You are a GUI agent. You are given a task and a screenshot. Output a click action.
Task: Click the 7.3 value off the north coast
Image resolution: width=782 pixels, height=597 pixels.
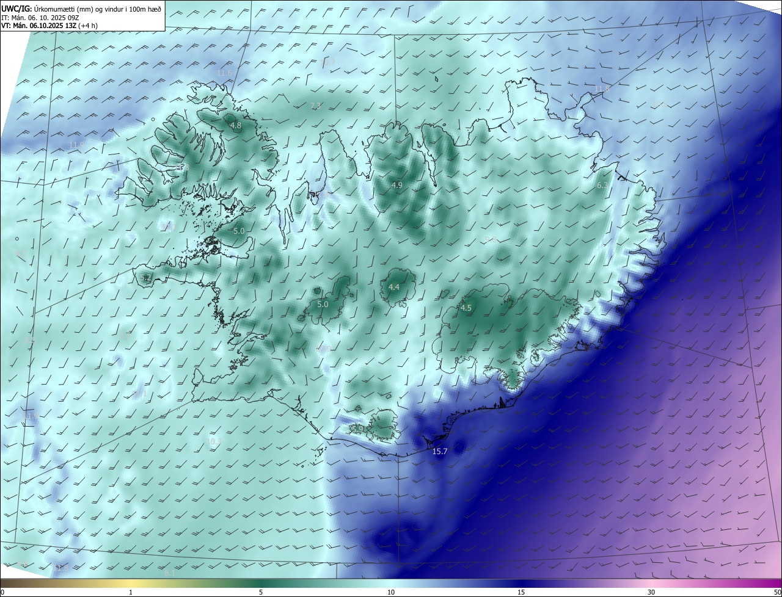(315, 106)
